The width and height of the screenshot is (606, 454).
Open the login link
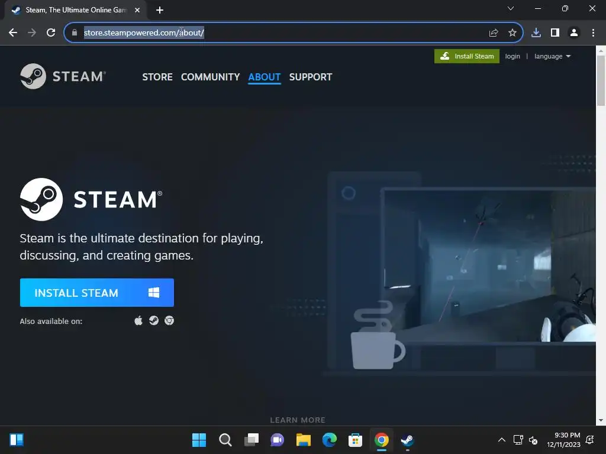tap(512, 56)
